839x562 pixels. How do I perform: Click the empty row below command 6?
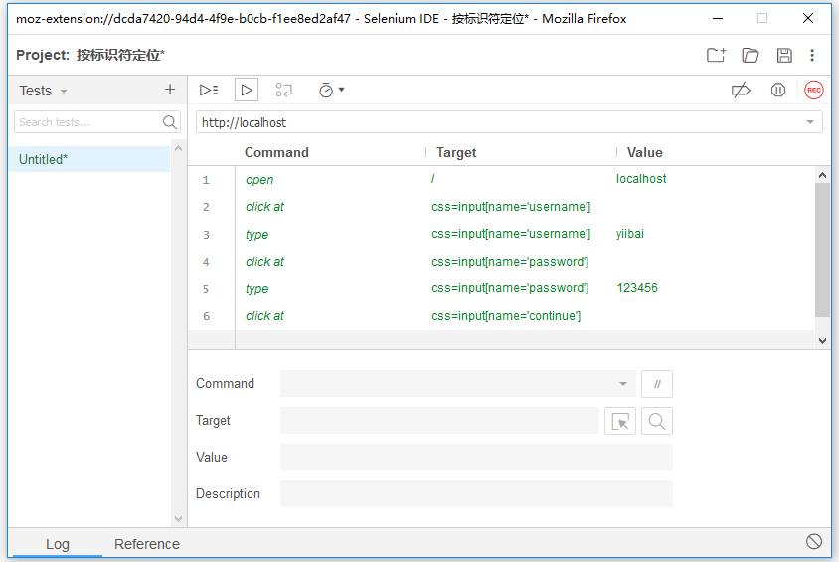(x=501, y=340)
